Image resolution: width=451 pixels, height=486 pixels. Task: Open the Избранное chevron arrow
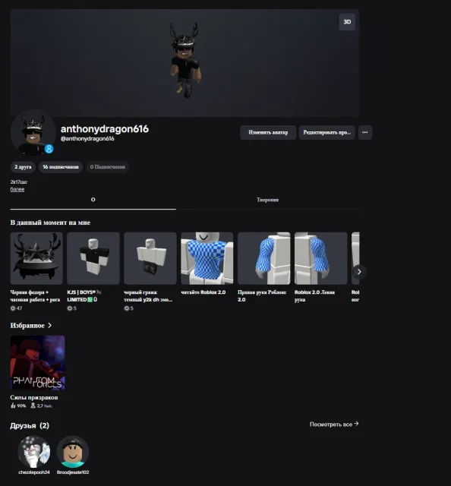click(x=49, y=326)
